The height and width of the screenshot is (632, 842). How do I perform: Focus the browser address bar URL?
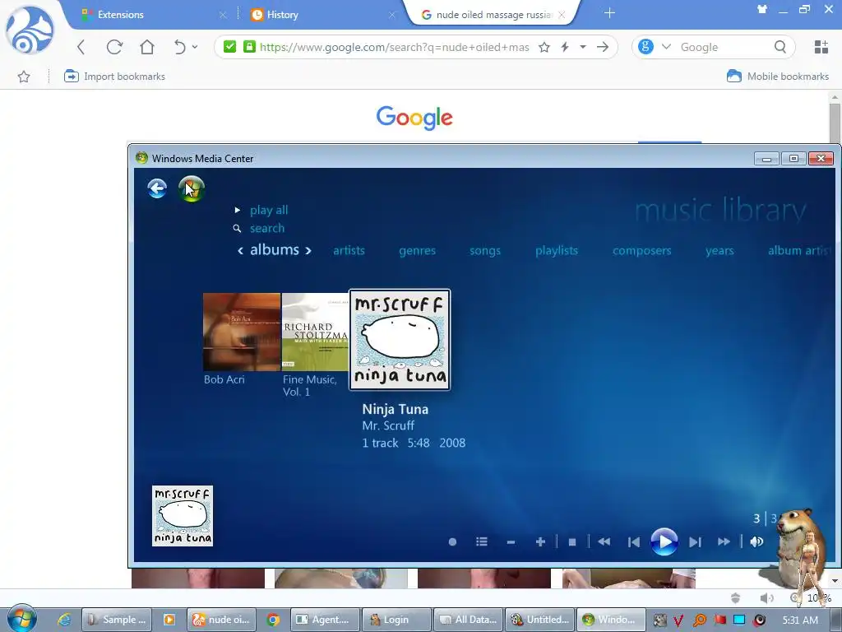tap(394, 47)
